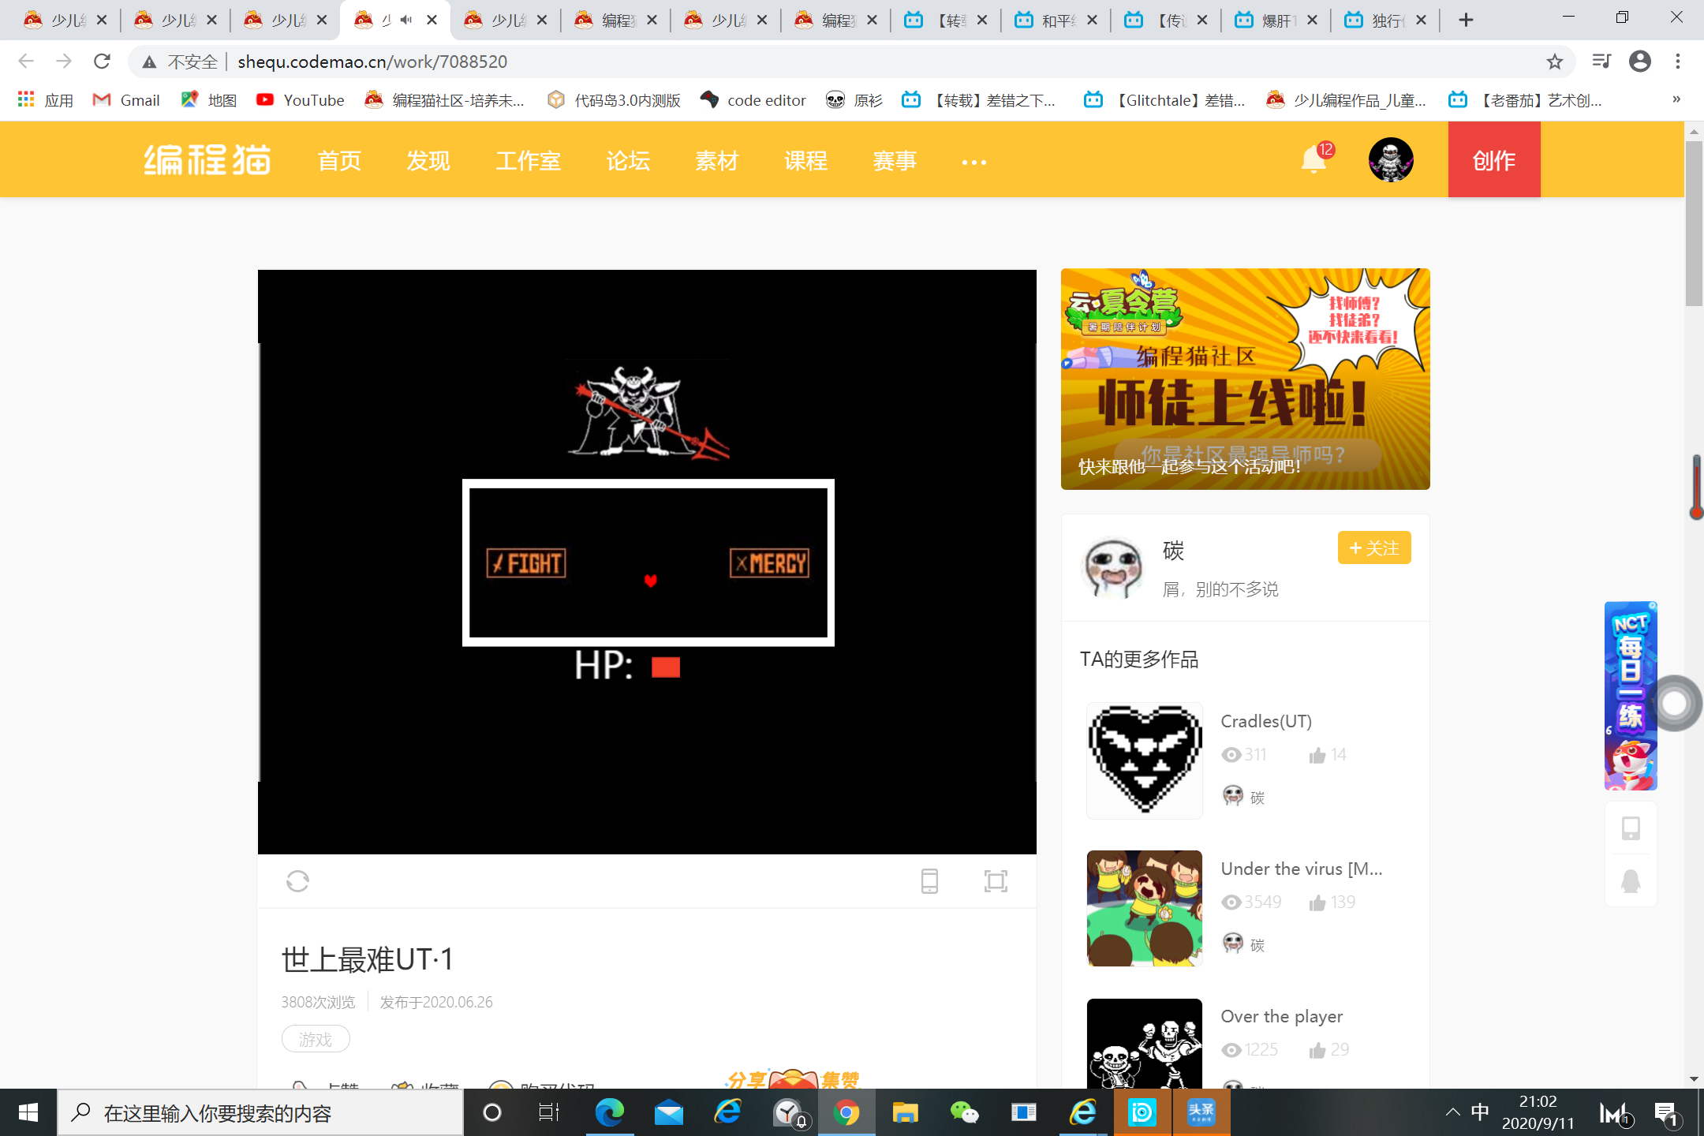The width and height of the screenshot is (1704, 1136).
Task: Open a new browser tab
Action: point(1466,20)
